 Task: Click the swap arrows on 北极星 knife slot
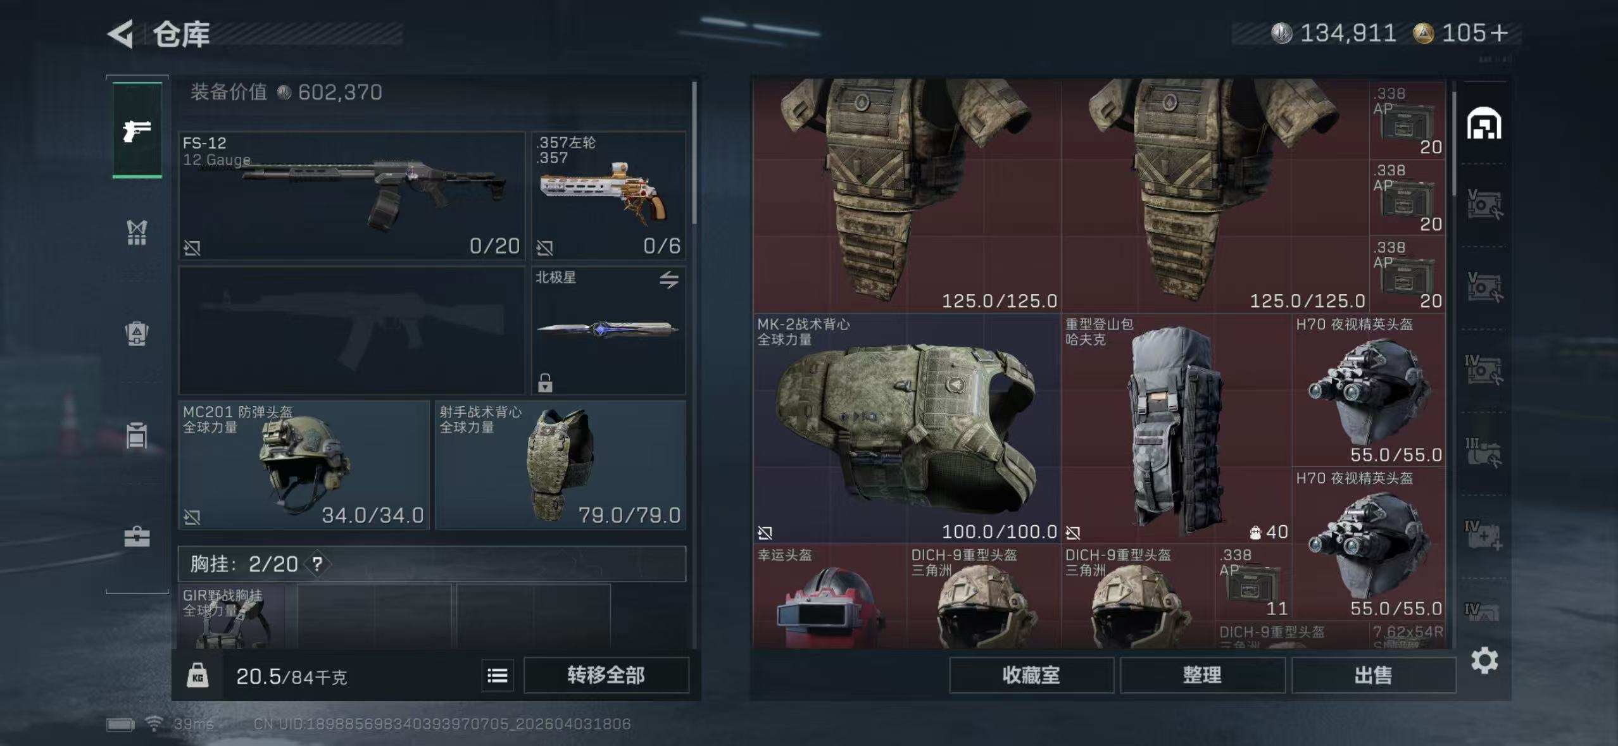coord(669,279)
